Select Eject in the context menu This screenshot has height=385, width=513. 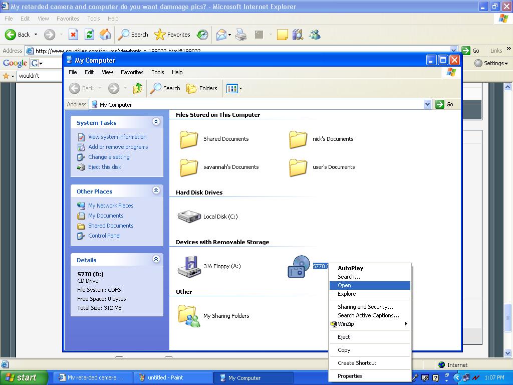click(344, 337)
